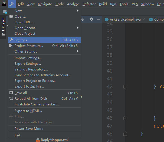Open the File menu

pos(12,4)
